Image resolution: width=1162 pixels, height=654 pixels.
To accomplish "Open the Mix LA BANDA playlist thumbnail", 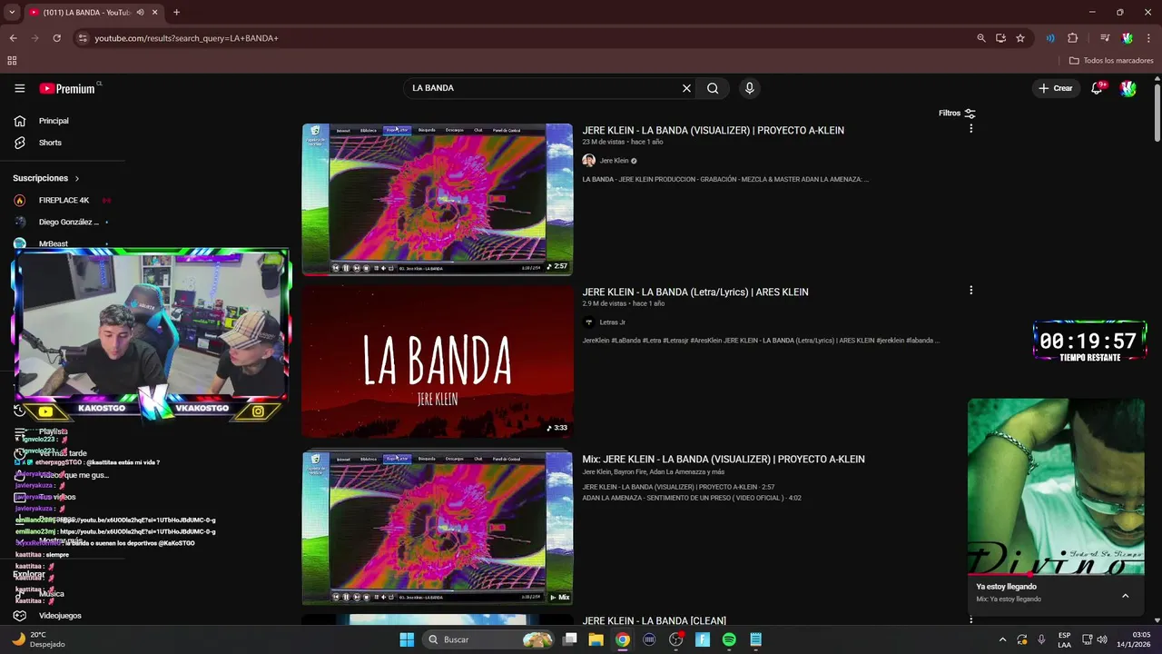I will pyautogui.click(x=438, y=529).
